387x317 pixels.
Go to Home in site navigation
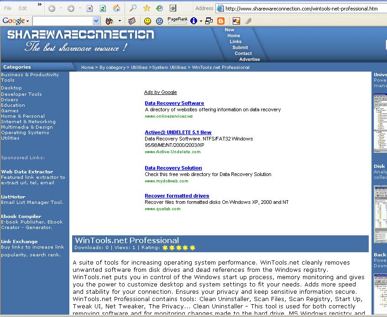tap(234, 36)
